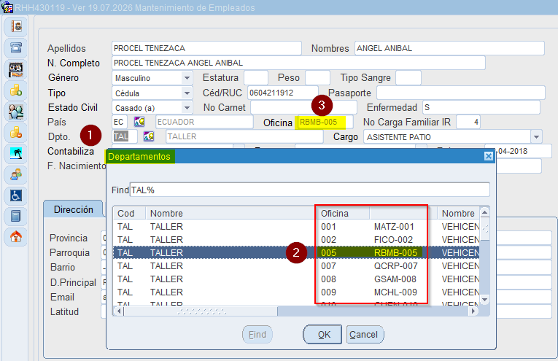Image resolution: width=558 pixels, height=361 pixels.
Task: Select the TAL row with office QCRP-007
Action: [296, 266]
